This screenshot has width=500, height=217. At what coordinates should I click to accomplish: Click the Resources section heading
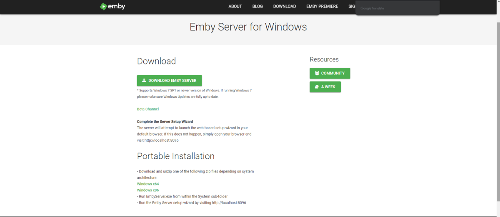point(324,59)
